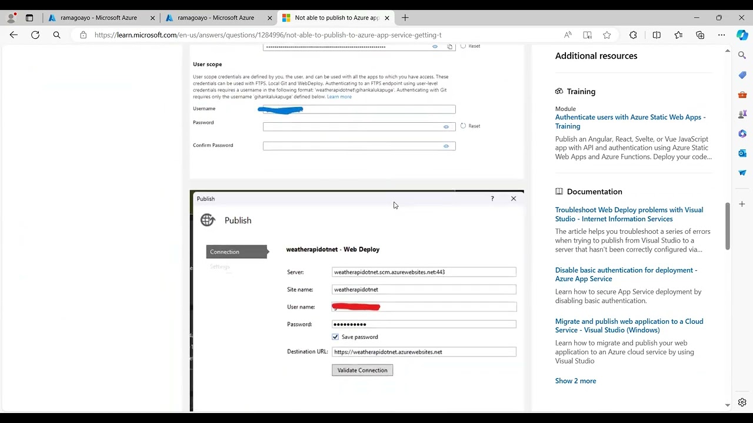Screen dimensions: 753x423
Task: Show Confirm Password with the eye icon
Action: (446, 146)
